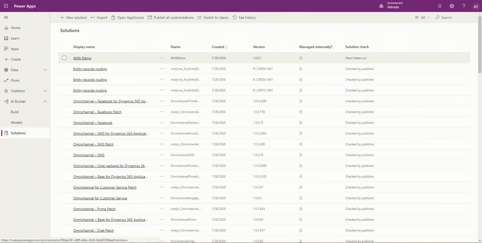Select the AMA Demo row
The width and height of the screenshot is (482, 243).
[x=64, y=58]
